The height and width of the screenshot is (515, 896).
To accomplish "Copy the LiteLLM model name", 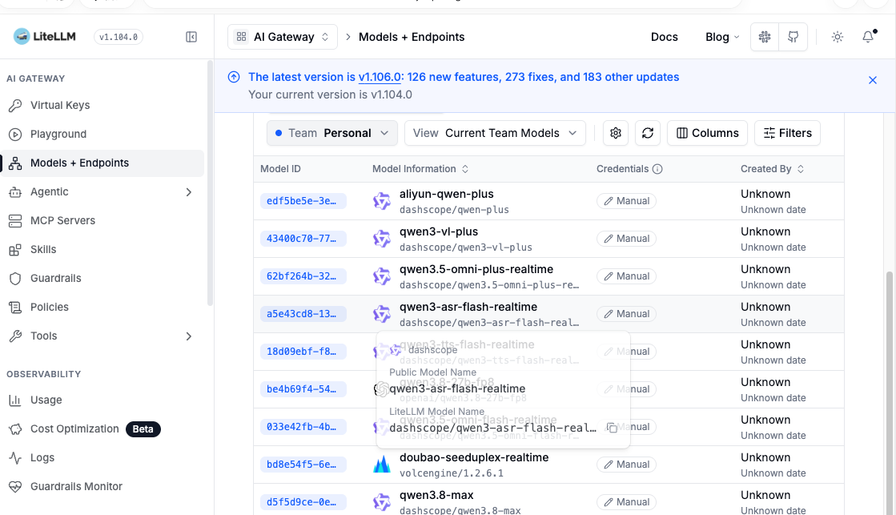I will point(612,428).
